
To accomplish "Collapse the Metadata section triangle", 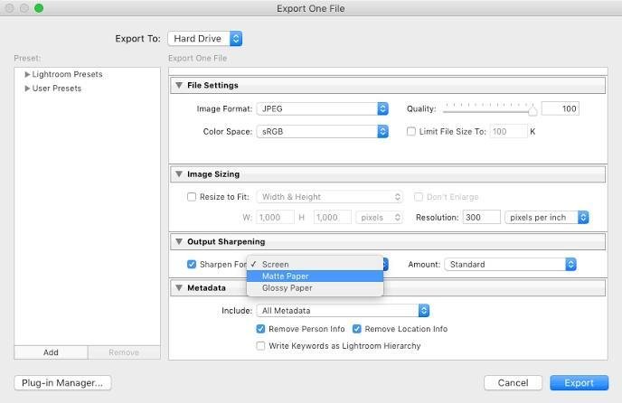I will point(179,288).
